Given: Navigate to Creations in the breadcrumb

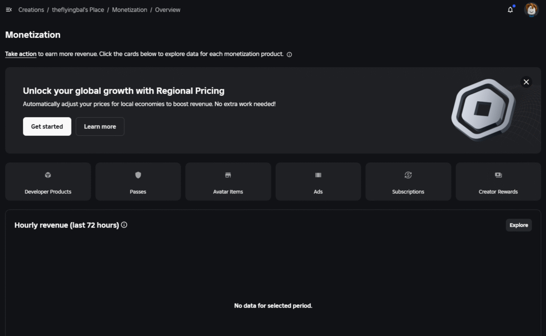Looking at the screenshot, I should (31, 9).
